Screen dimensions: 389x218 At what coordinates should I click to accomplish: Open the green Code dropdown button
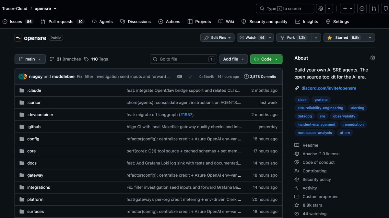pos(266,59)
